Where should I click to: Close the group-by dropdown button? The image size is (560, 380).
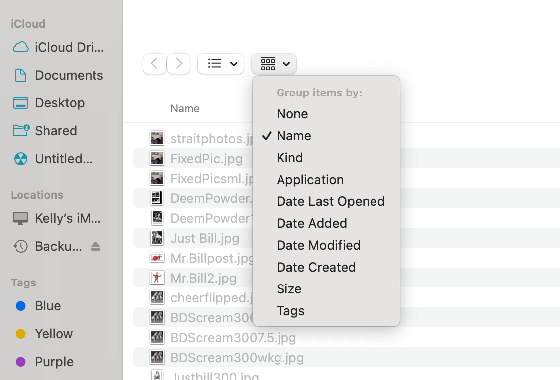click(274, 64)
